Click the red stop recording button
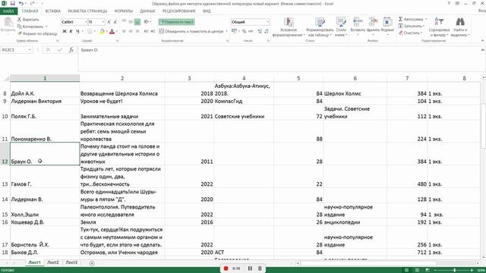 pos(226,268)
